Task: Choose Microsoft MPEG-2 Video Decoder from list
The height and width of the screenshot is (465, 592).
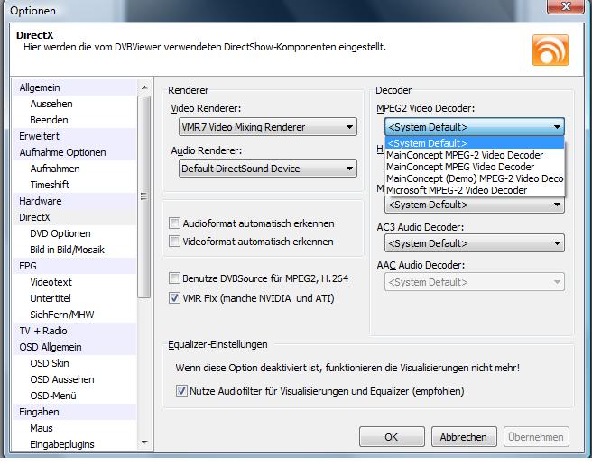Action: pos(457,190)
